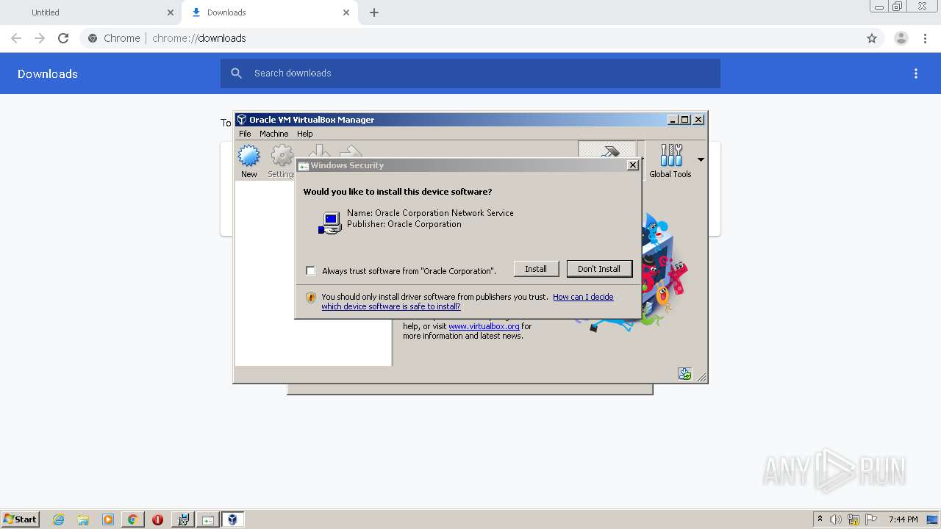Open Global Tools in VirtualBox toolbar
Image resolution: width=941 pixels, height=529 pixels.
click(x=670, y=161)
